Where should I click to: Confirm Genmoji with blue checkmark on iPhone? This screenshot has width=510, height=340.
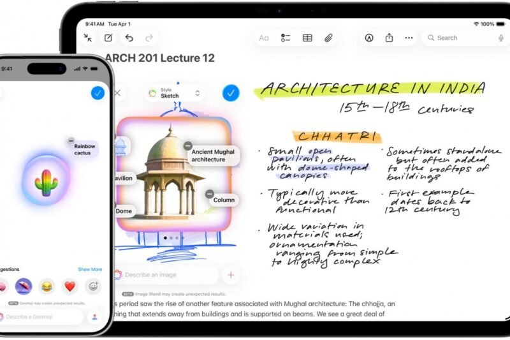tap(98, 93)
